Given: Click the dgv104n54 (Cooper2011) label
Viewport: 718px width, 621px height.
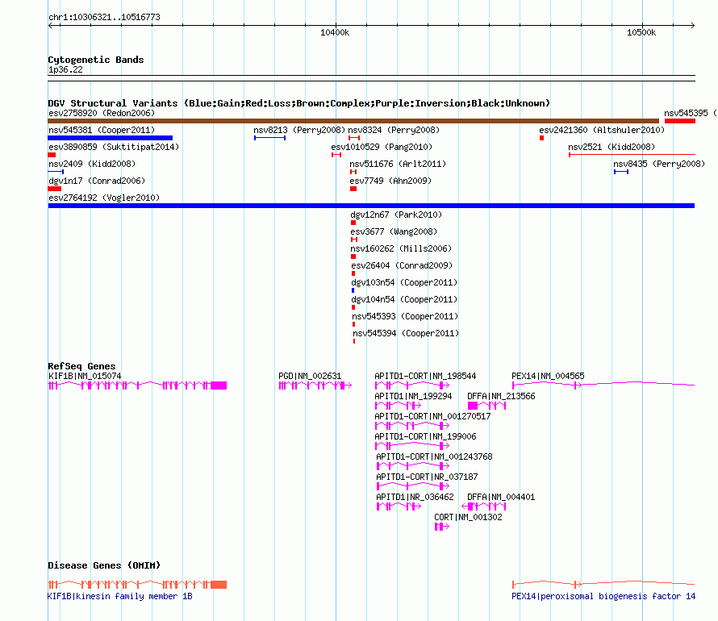Looking at the screenshot, I should [x=404, y=299].
